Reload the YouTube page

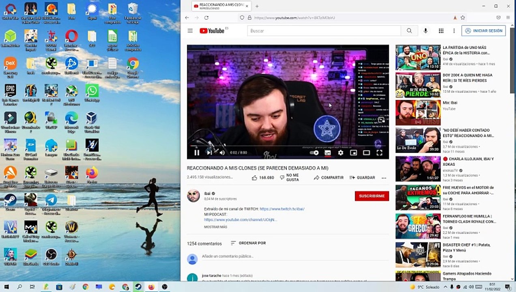(x=206, y=18)
